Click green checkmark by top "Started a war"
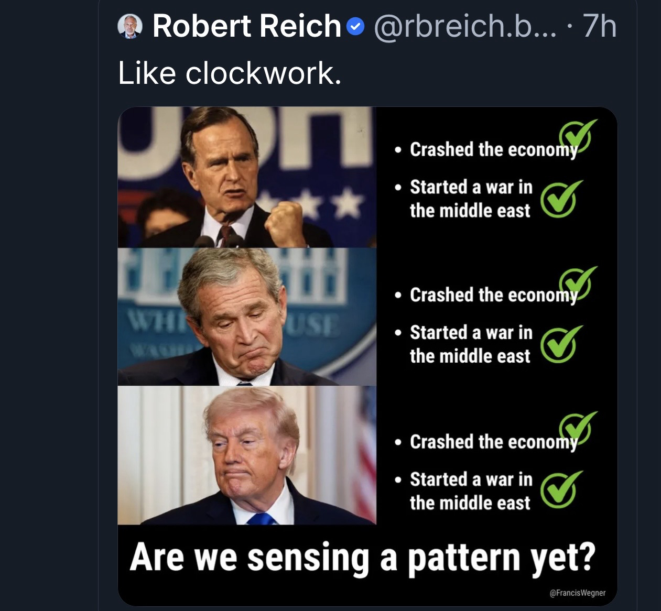Image resolution: width=661 pixels, height=611 pixels. (x=560, y=199)
